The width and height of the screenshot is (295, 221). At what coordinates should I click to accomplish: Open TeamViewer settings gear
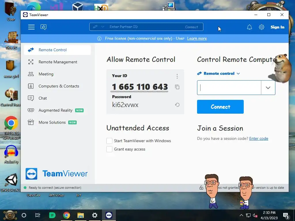[x=261, y=27]
